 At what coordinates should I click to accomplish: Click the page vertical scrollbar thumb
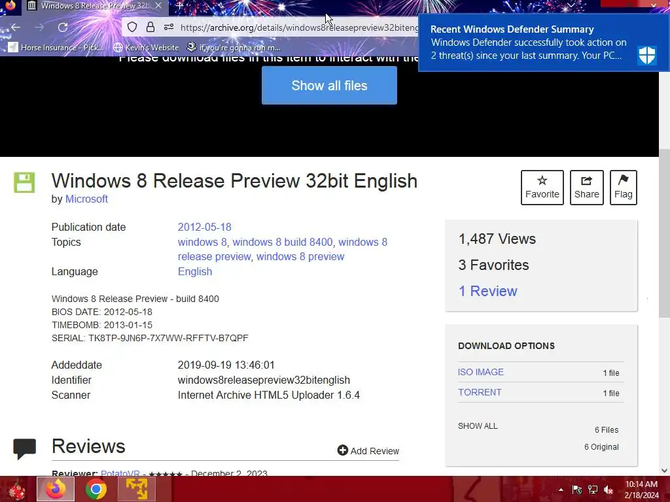[x=664, y=233]
